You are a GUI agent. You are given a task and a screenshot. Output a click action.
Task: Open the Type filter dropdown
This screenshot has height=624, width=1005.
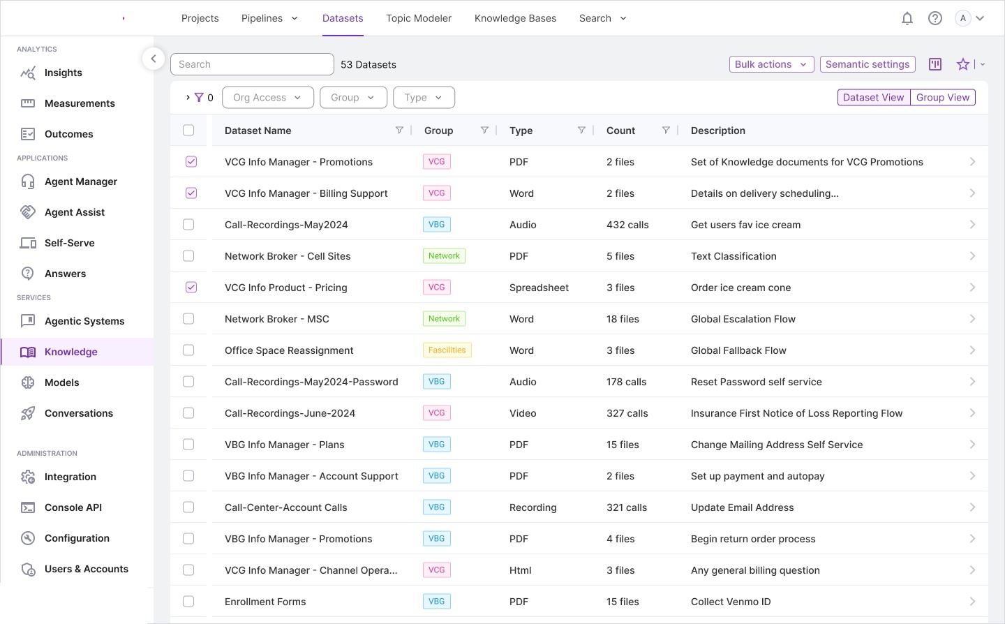coord(424,98)
